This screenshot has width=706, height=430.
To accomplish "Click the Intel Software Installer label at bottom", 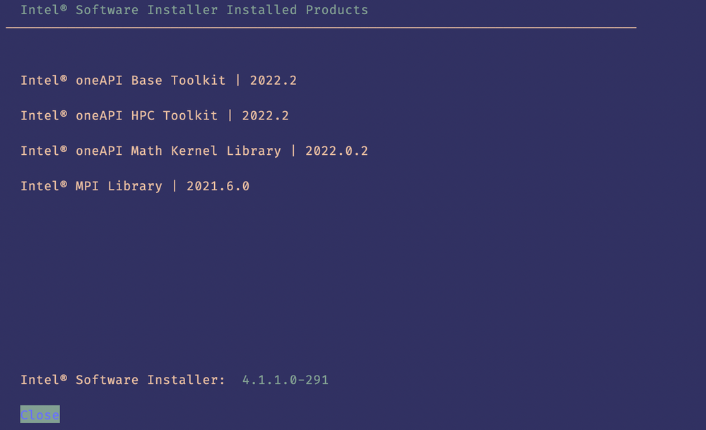I will pos(122,380).
